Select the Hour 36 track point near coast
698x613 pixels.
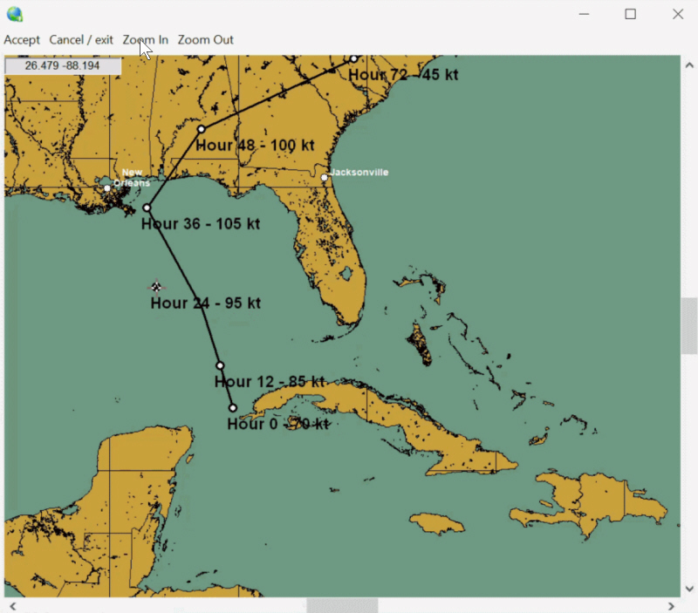(147, 208)
